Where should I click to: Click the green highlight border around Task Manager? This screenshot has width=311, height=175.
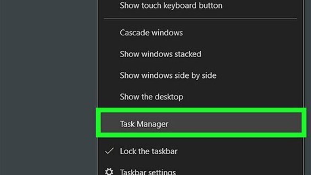click(x=199, y=113)
